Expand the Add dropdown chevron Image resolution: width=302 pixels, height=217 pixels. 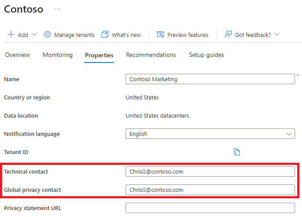[x=34, y=35]
